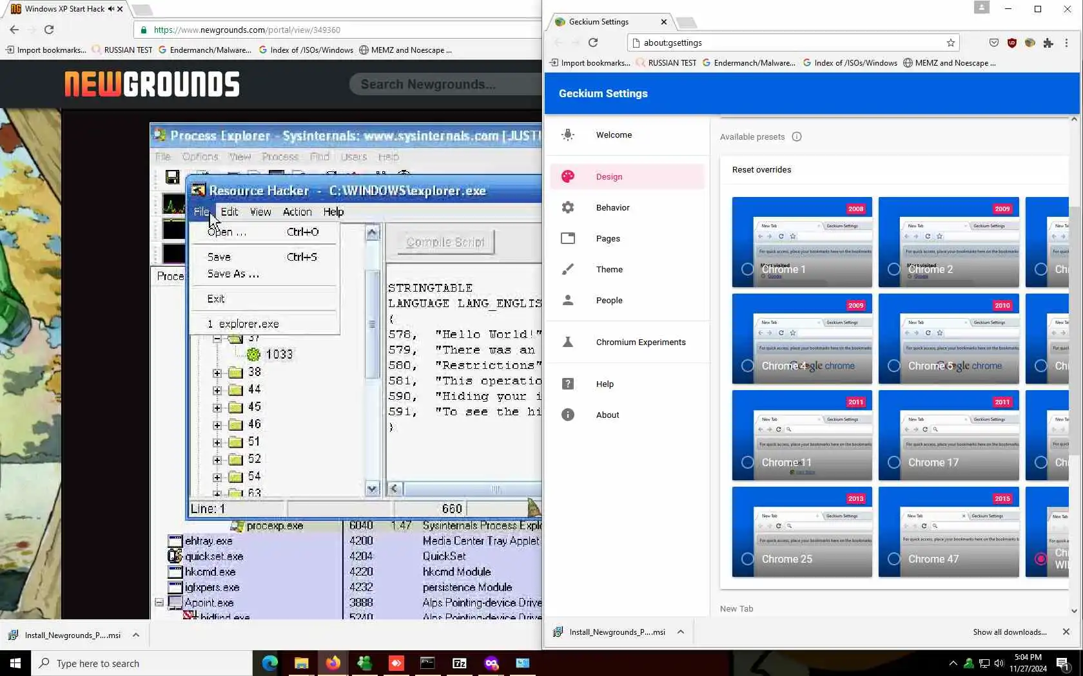Go back in the Newgrounds browser window

point(14,30)
